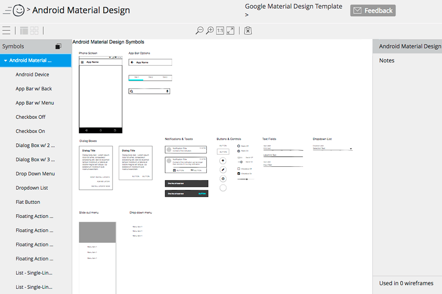Click the slide out menu gray header

(x=97, y=232)
